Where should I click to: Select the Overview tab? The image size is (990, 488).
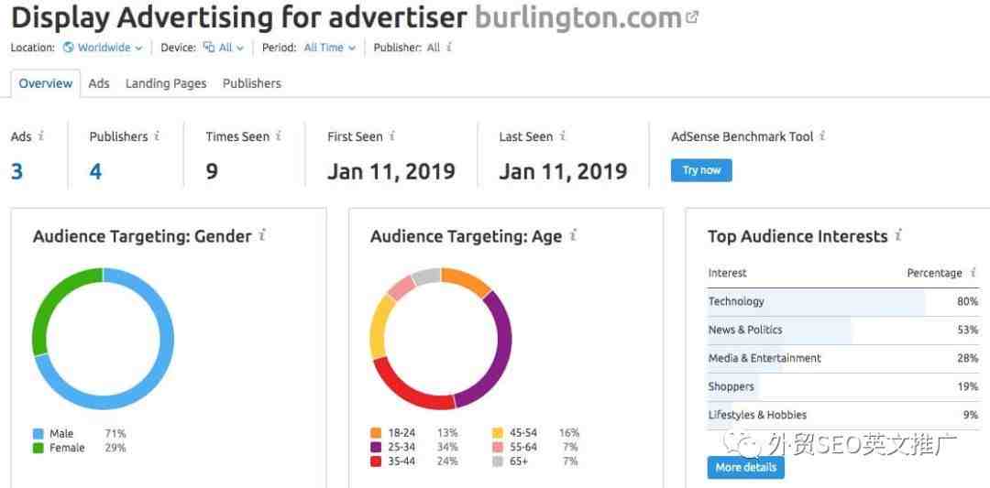coord(46,83)
